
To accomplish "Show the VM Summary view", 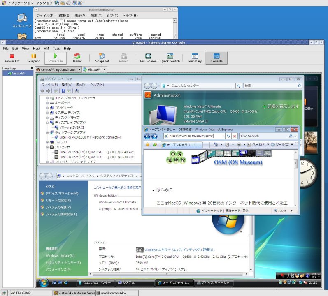I will pyautogui.click(x=195, y=58).
